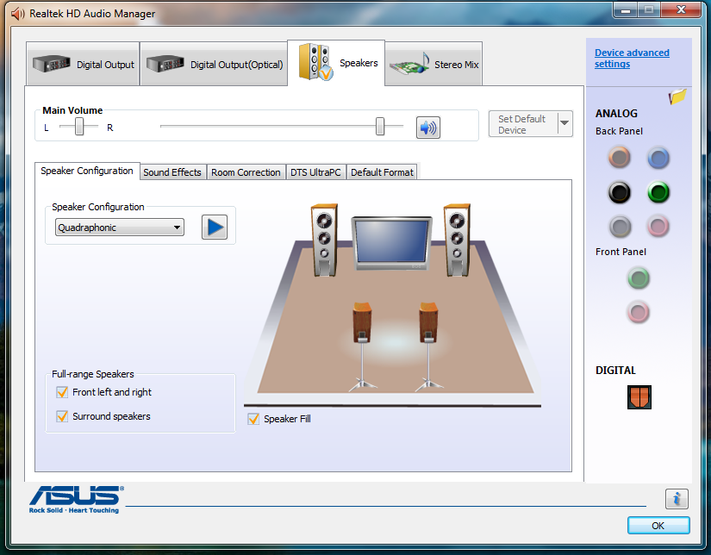Click the front left tower speaker
The height and width of the screenshot is (555, 711).
[324, 240]
